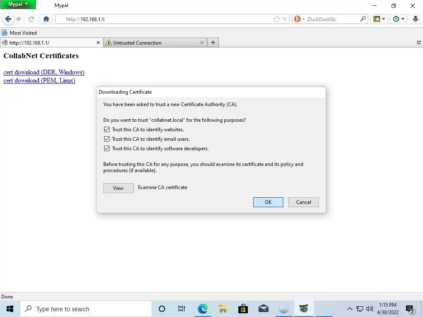
Task: Switch to the Untrusted Connection tab
Action: click(x=155, y=43)
